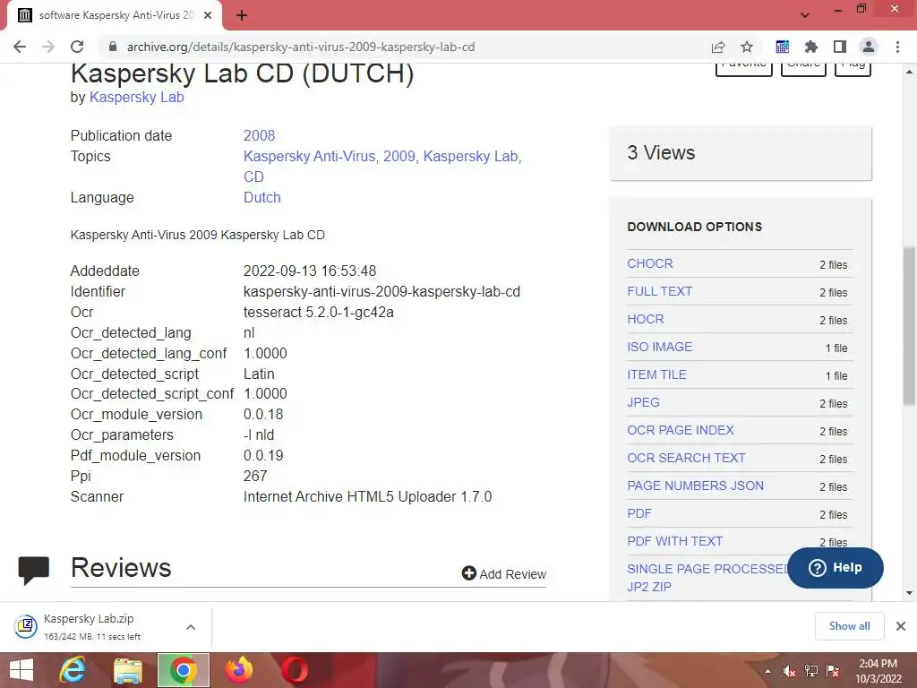Viewport: 917px width, 688px height.
Task: Reload the archive.org page
Action: tap(77, 47)
